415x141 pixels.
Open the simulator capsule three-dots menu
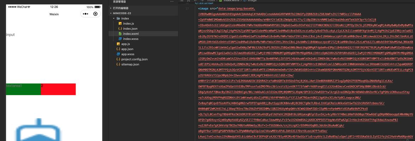86,14
